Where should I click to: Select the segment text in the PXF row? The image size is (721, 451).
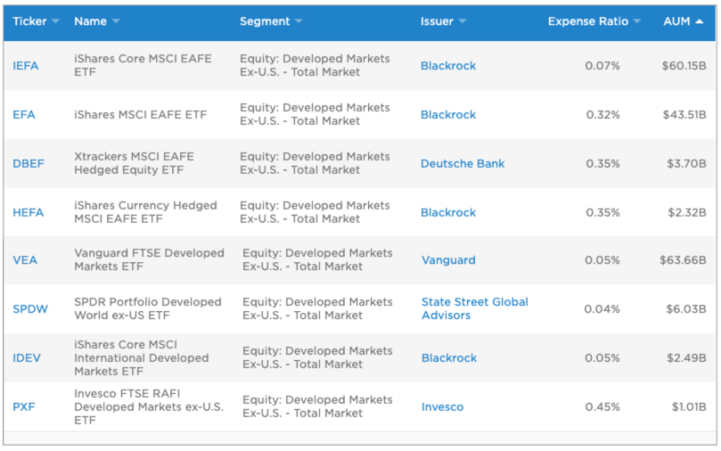318,406
